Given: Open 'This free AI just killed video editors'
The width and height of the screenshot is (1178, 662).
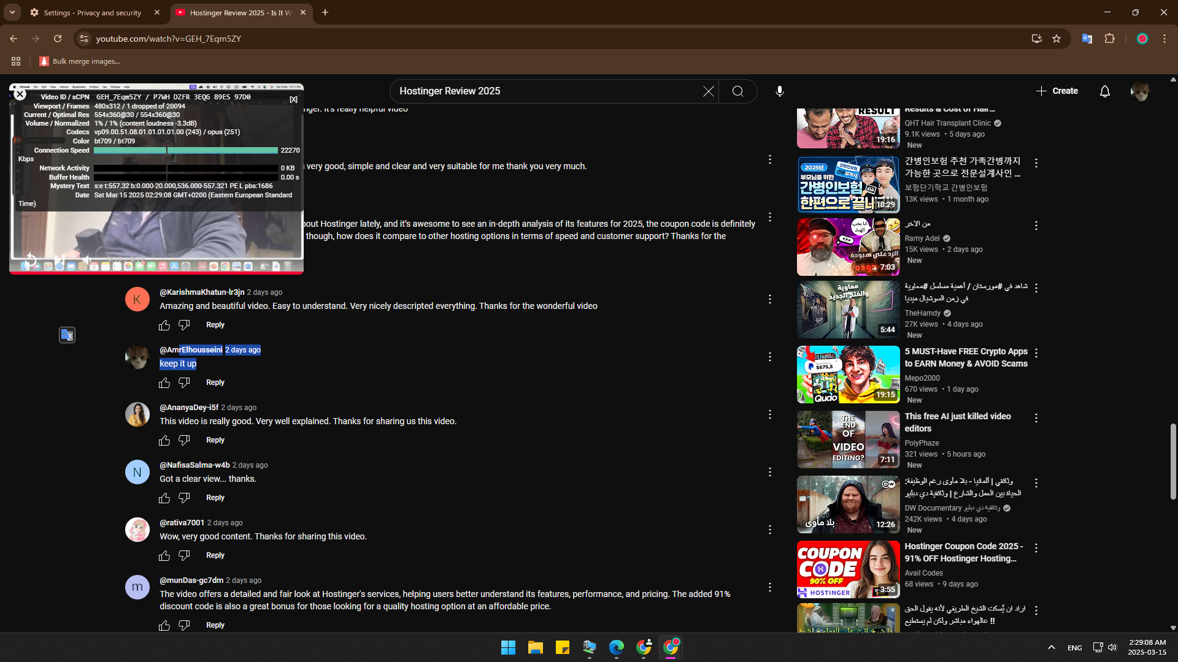Looking at the screenshot, I should (x=957, y=422).
